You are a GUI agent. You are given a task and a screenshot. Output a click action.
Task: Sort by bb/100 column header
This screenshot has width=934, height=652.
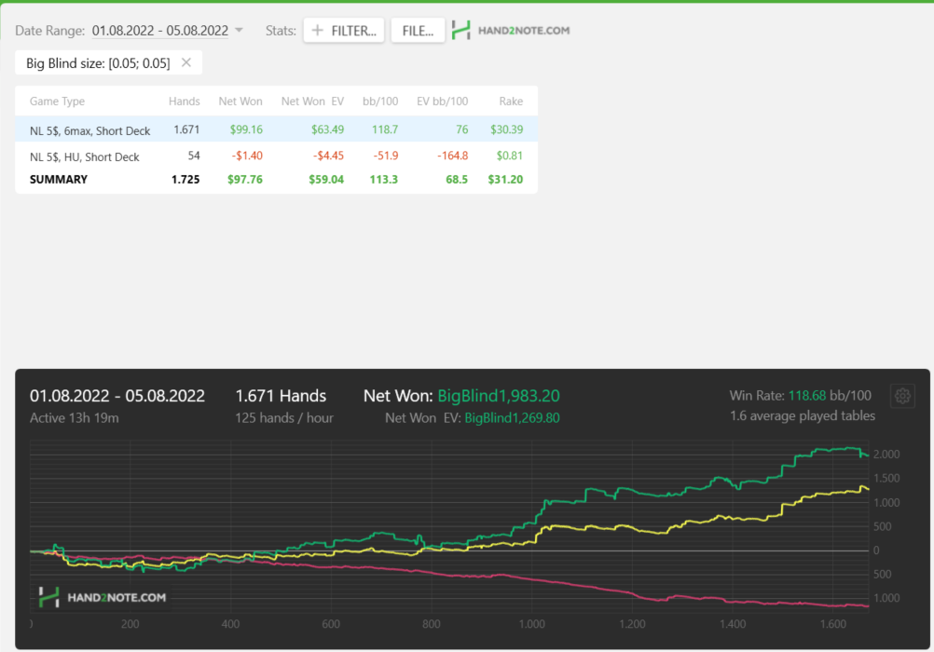(380, 102)
